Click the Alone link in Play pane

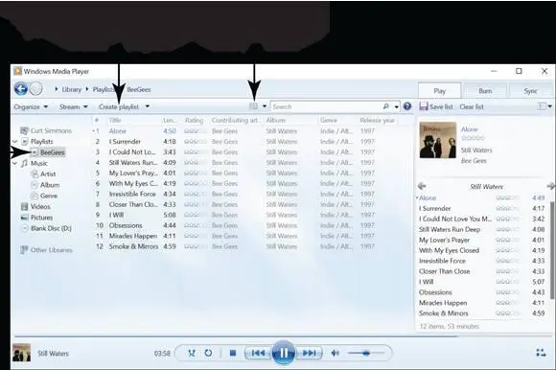(x=470, y=129)
